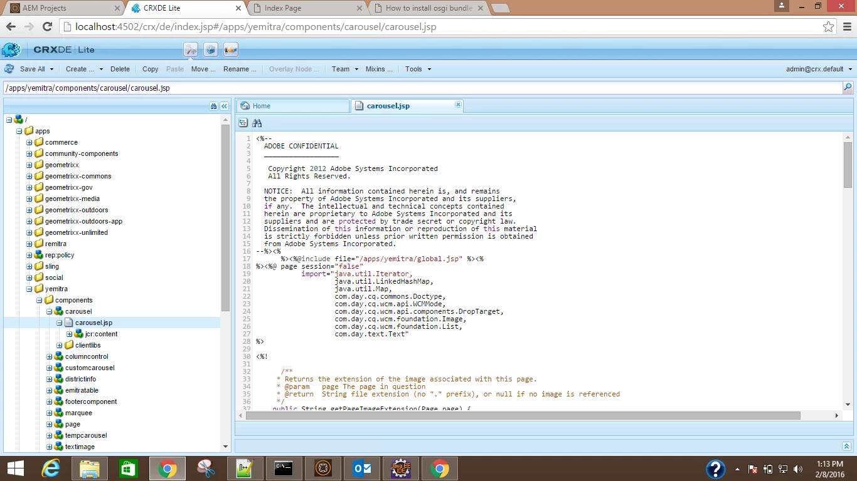Screen dimensions: 857x481
Task: Click the editor outline icon above the code
Action: pos(243,123)
